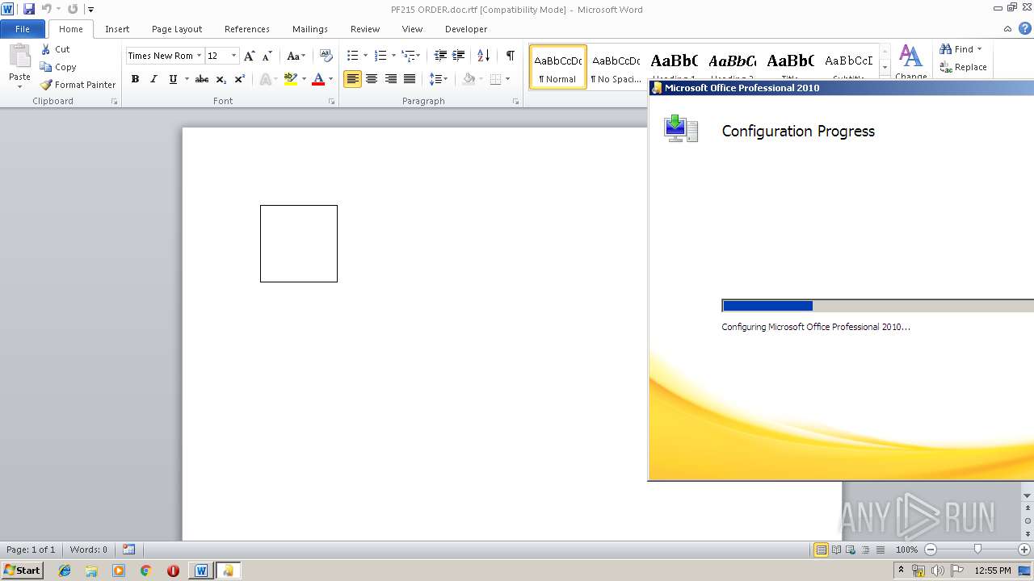Click the Paste clipboard icon

coord(19,56)
